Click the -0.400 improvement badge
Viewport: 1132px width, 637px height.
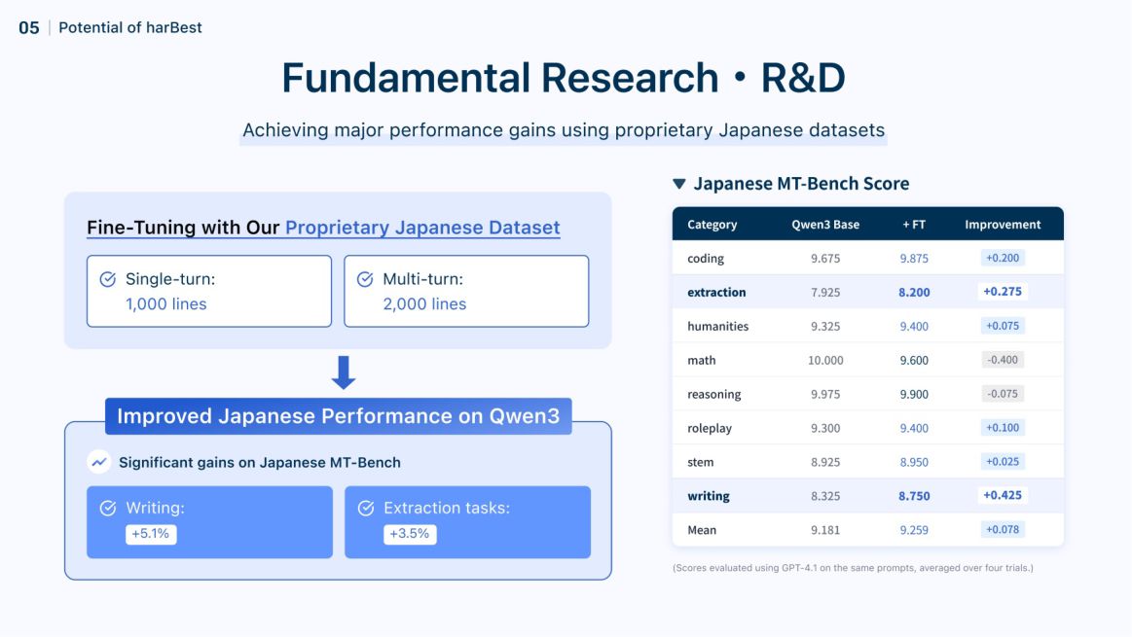click(x=1003, y=359)
